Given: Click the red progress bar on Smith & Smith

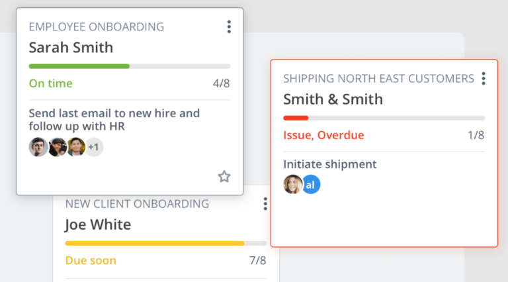Looking at the screenshot, I should click(296, 118).
